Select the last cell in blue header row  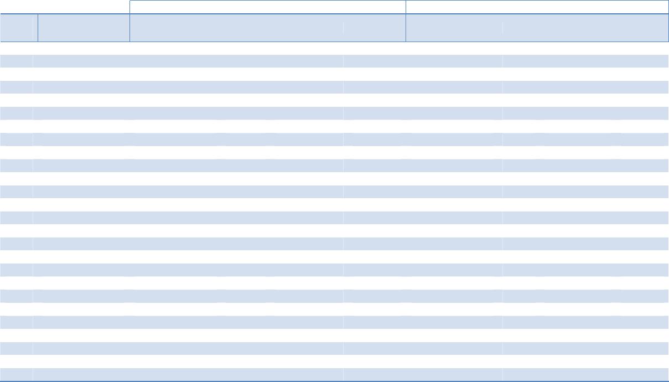(585, 28)
